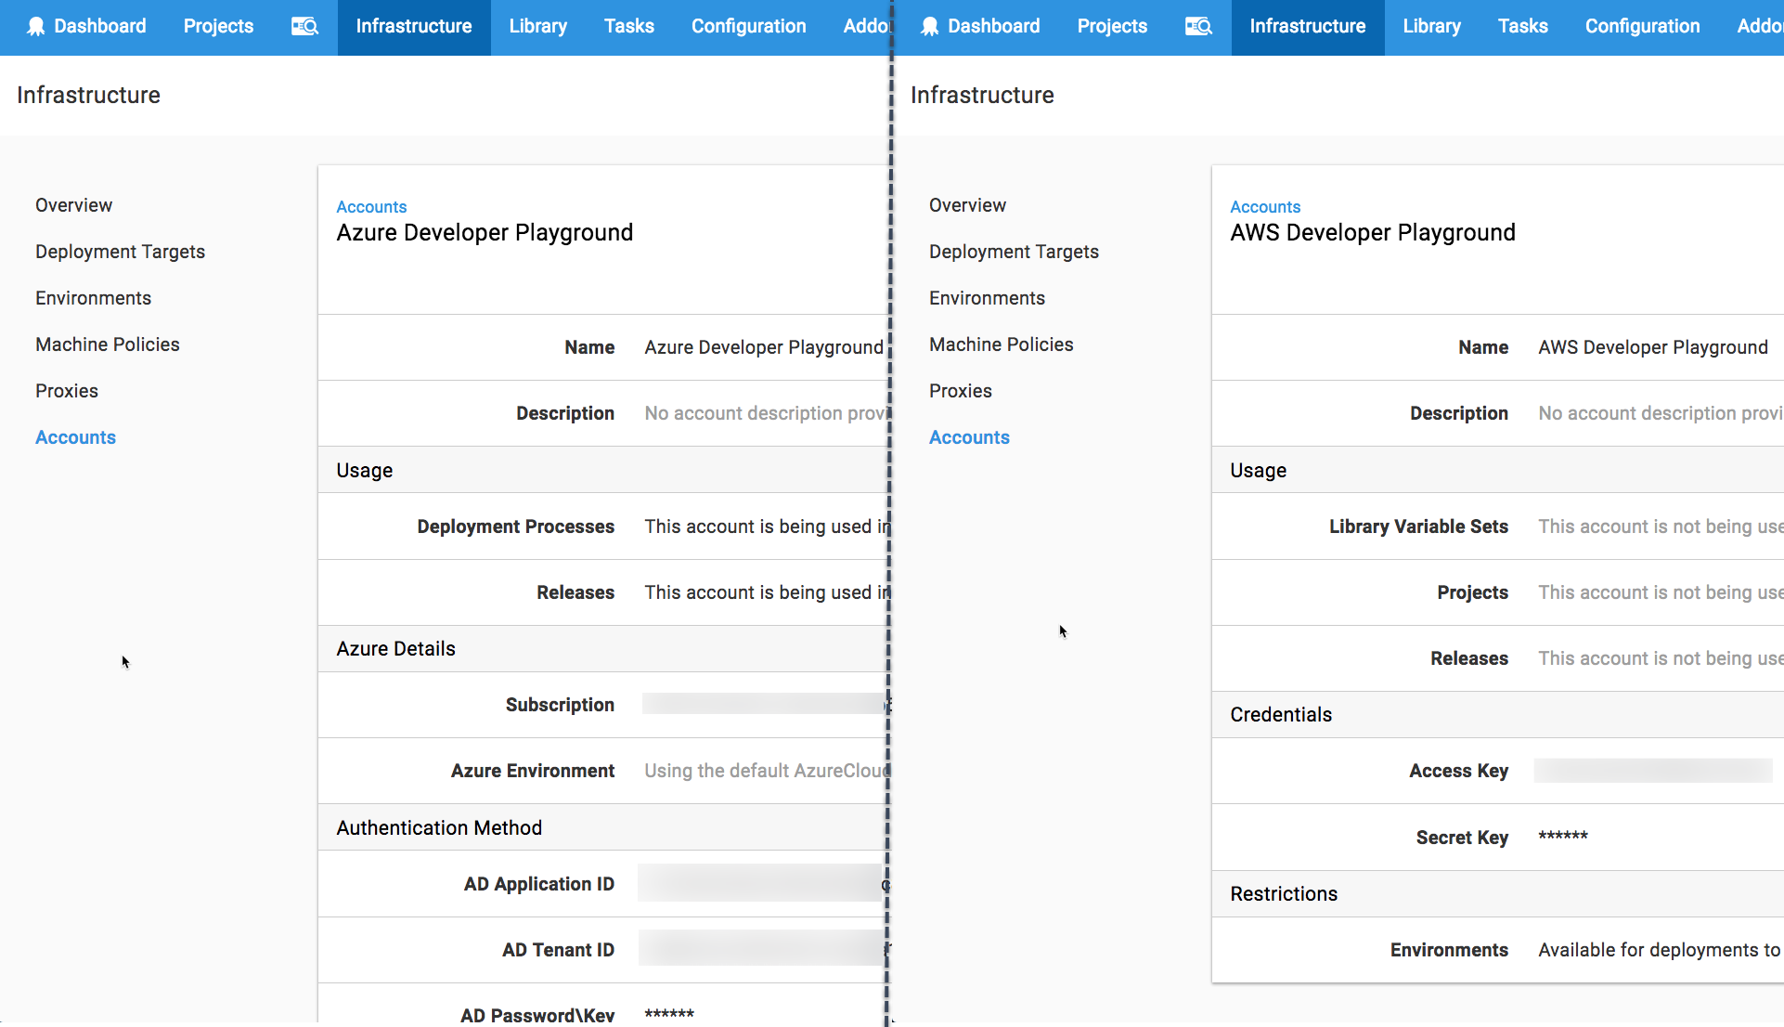Expand the Deployment Targets section left panel

coord(120,250)
